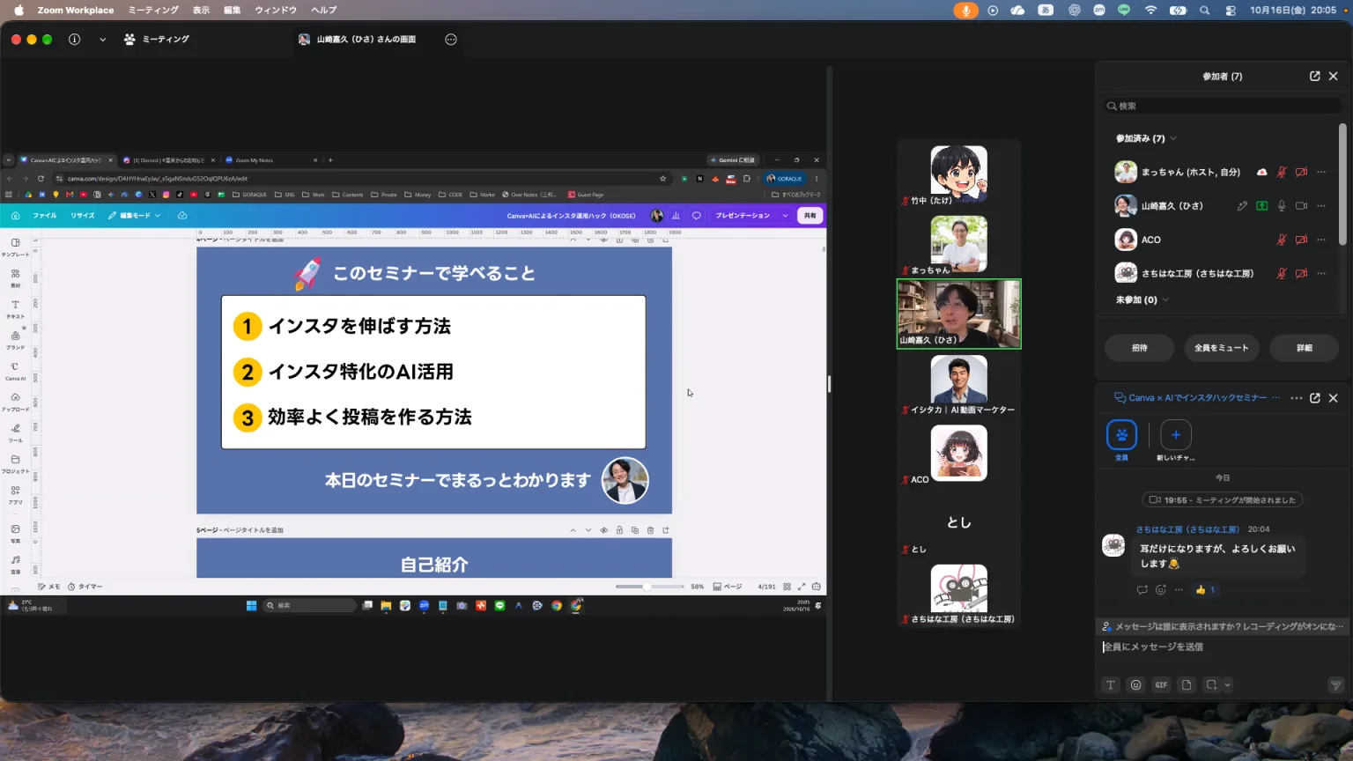The image size is (1353, 761).
Task: Open the ウィンドウ menu in the menu bar
Action: point(276,10)
